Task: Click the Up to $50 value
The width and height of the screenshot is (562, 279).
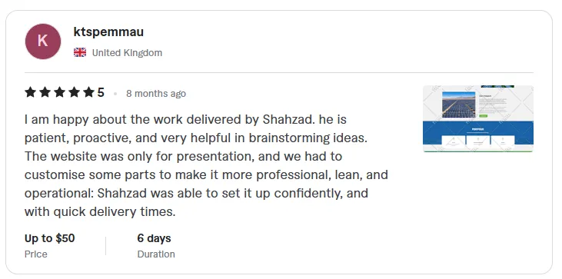Action: 49,238
